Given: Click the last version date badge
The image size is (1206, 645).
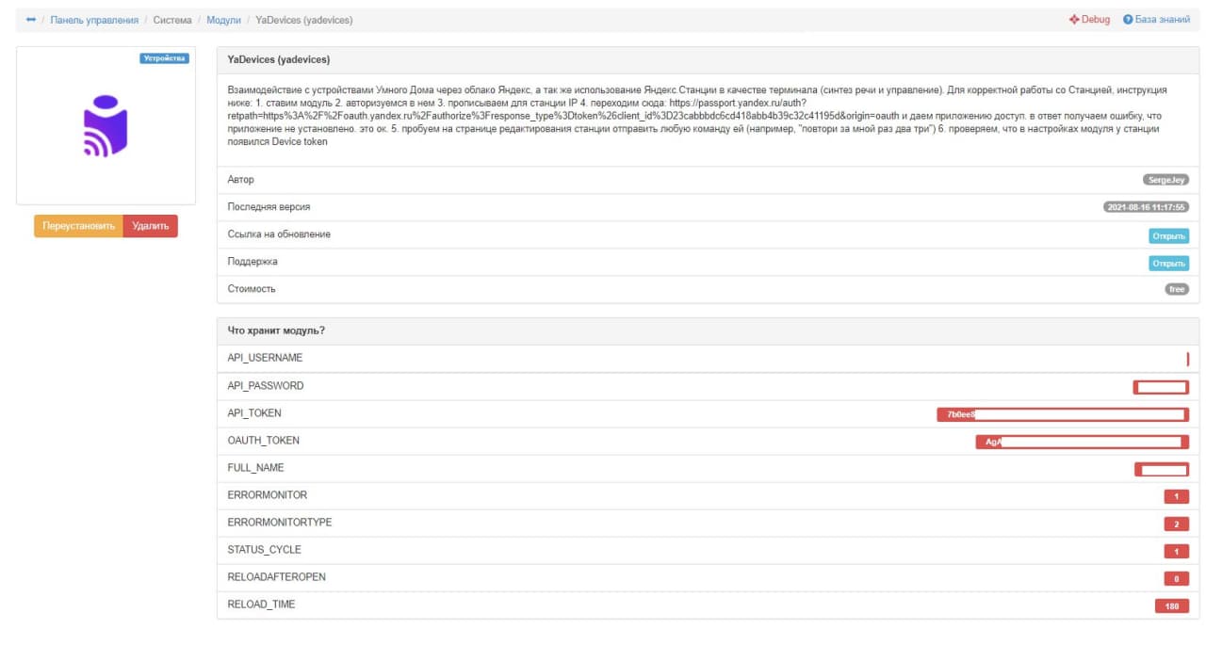Looking at the screenshot, I should coord(1146,207).
